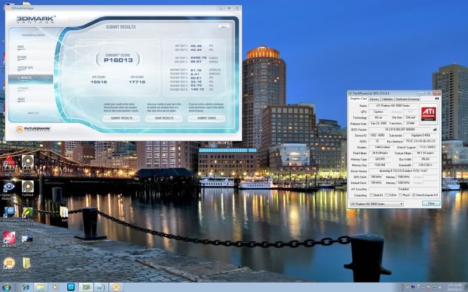Switch to the Validation tab in GPU-Z
468x292 pixels.
pyautogui.click(x=387, y=99)
